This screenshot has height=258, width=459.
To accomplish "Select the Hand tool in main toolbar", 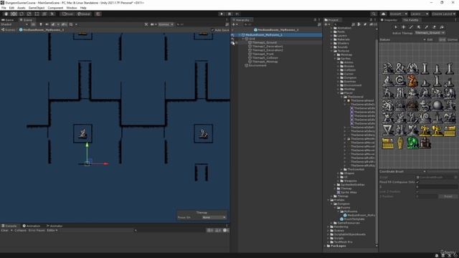I will [x=6, y=14].
